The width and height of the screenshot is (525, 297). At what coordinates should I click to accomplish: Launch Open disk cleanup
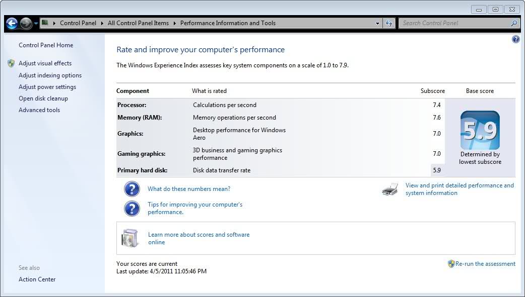click(x=43, y=98)
